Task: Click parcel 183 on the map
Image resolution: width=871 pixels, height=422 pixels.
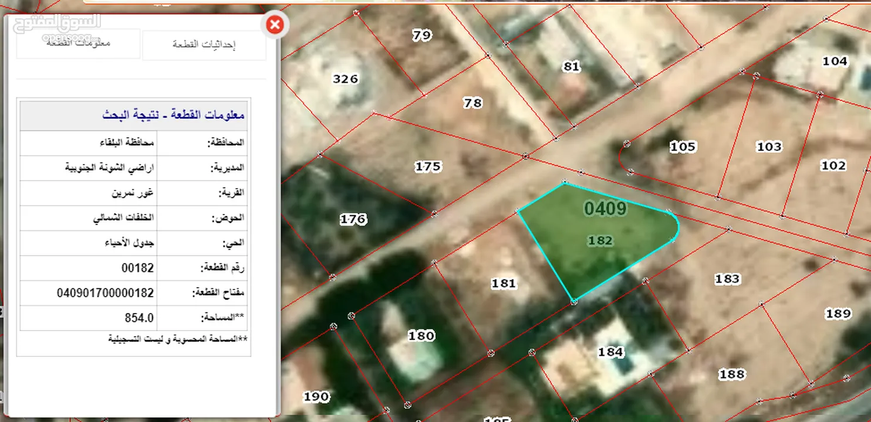Action: (x=727, y=279)
